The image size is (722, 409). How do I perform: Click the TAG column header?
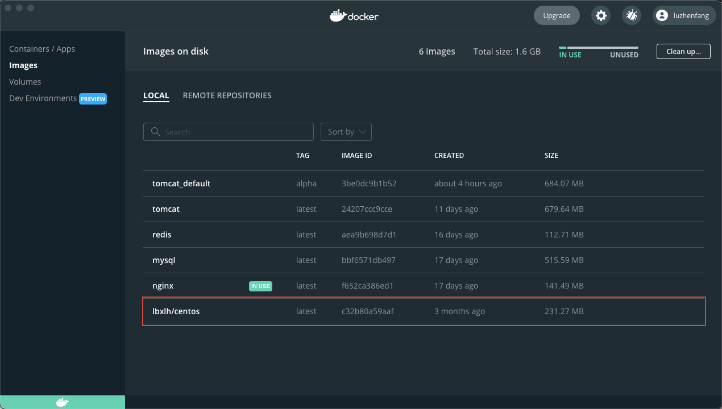coord(303,155)
